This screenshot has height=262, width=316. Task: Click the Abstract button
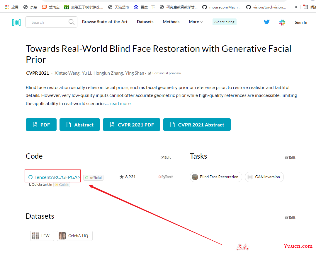[x=80, y=125]
